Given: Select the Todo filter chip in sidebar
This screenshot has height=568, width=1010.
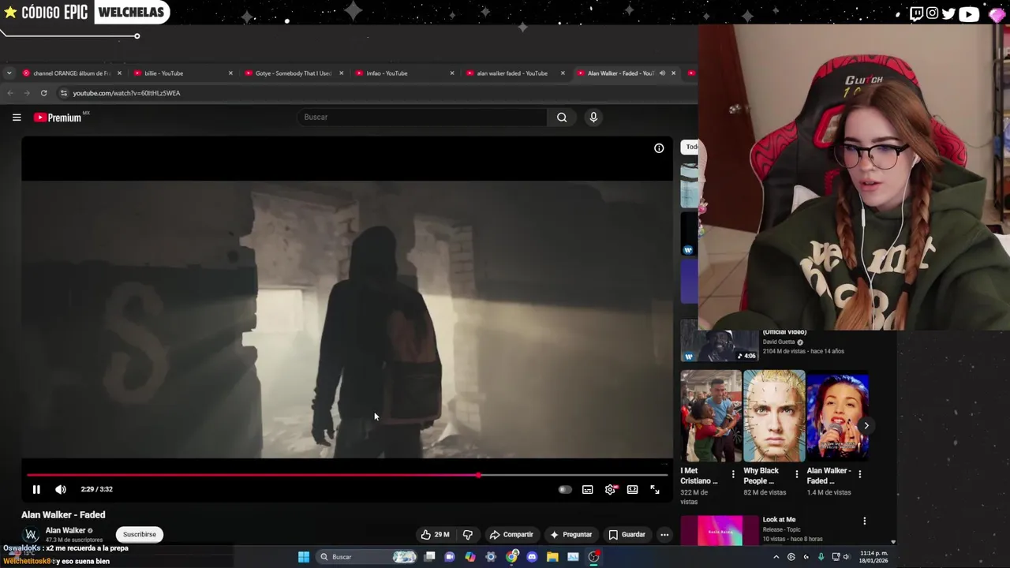Looking at the screenshot, I should (690, 147).
